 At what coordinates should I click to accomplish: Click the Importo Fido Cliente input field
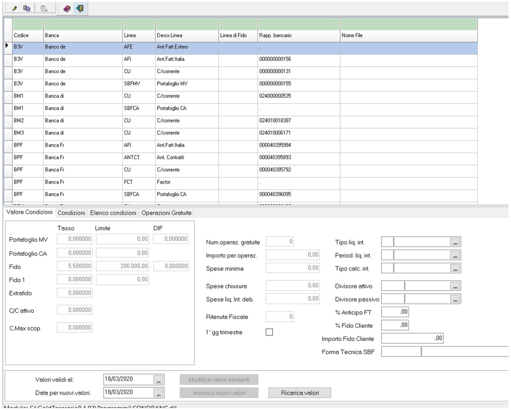(x=413, y=338)
